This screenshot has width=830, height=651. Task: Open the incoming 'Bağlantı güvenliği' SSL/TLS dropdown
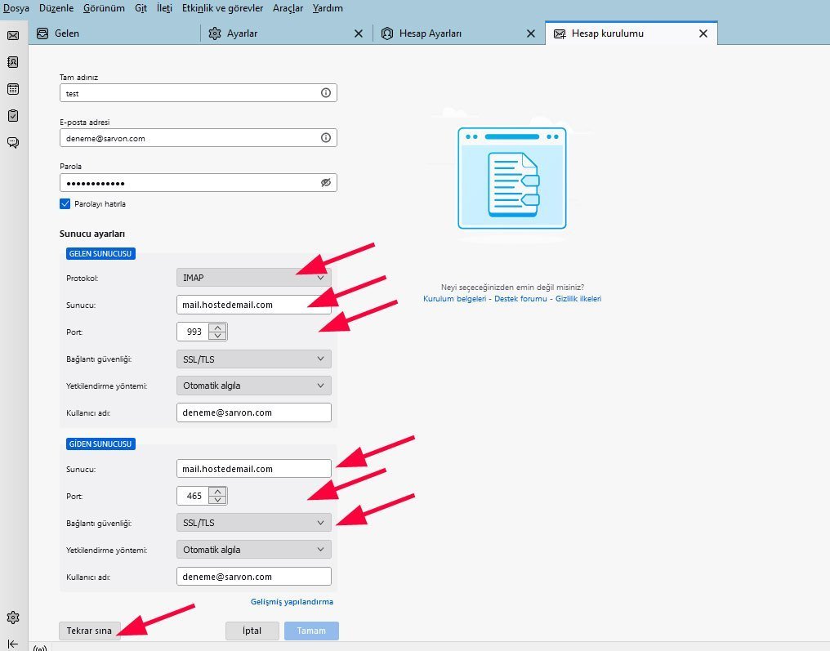point(253,359)
